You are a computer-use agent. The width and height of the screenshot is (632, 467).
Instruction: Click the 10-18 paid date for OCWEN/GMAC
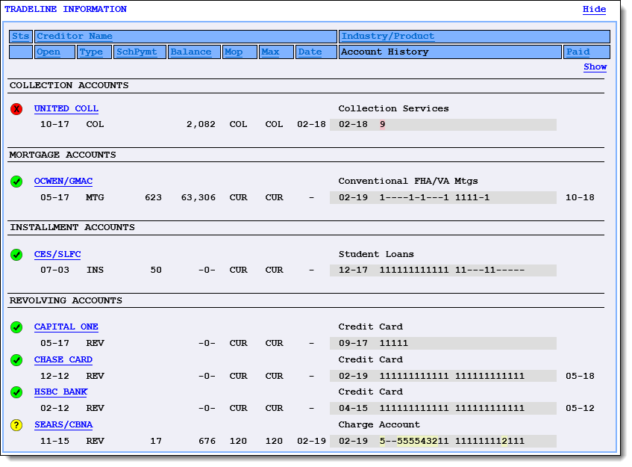coord(580,198)
